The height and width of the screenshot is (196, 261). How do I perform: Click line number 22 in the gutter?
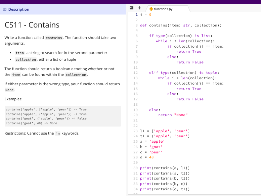coord(135,126)
